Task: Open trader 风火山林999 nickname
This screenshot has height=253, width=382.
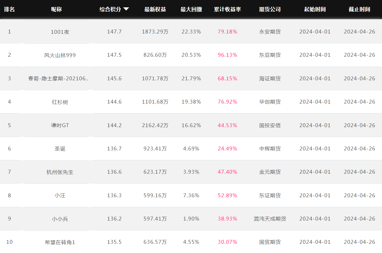Action: pyautogui.click(x=60, y=55)
